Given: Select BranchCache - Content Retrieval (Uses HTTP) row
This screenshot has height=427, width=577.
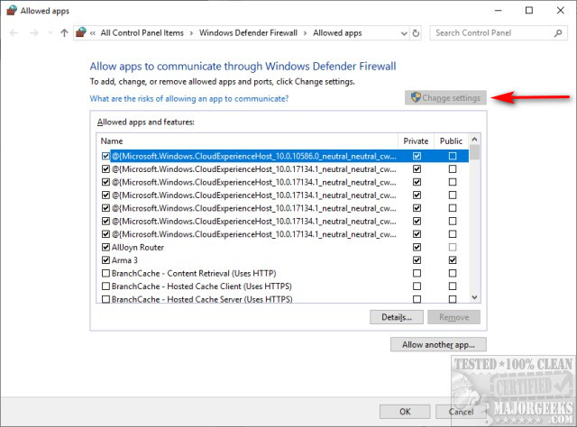Looking at the screenshot, I should 282,273.
